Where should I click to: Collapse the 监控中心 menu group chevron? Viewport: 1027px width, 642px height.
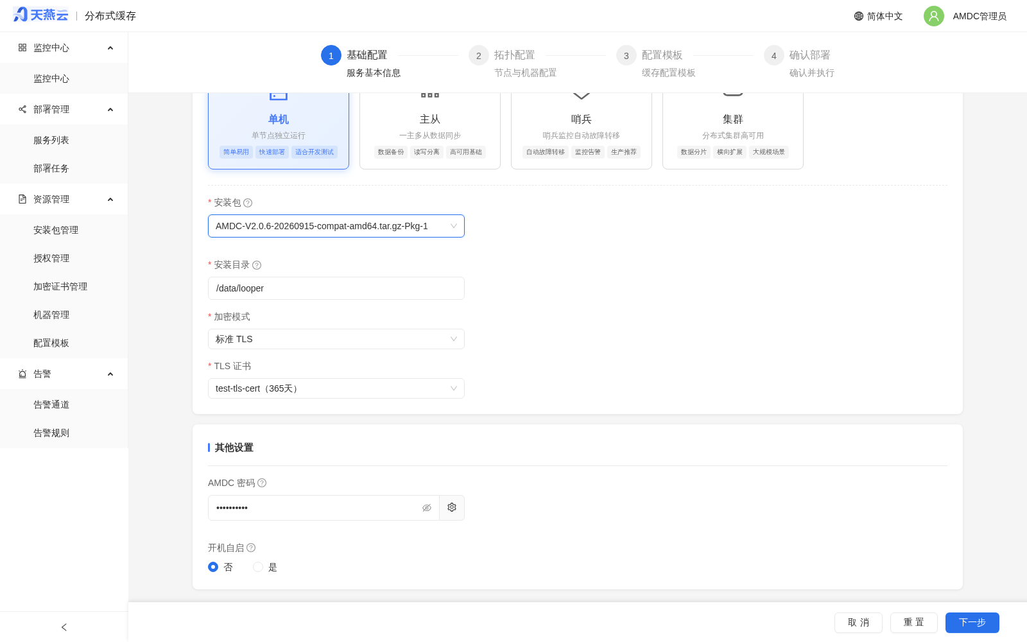(x=110, y=48)
